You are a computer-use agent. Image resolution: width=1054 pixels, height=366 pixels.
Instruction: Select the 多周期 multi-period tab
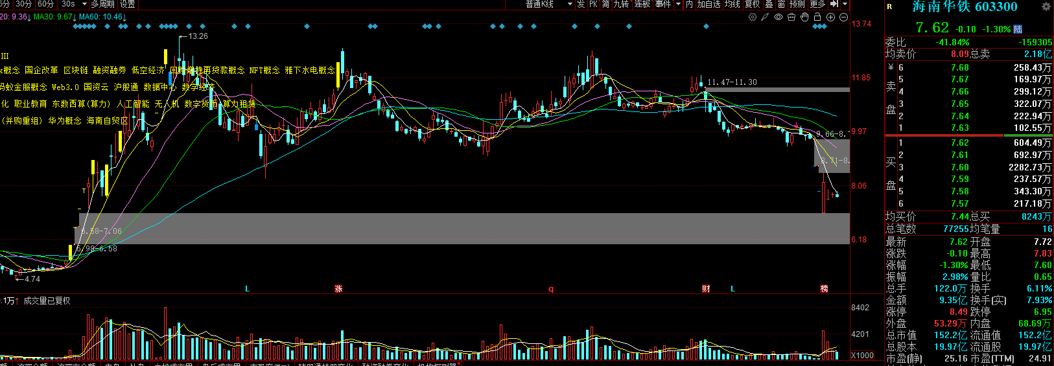click(102, 4)
